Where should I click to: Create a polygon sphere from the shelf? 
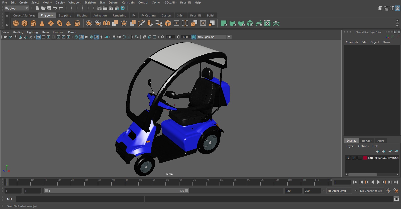pos(16,23)
